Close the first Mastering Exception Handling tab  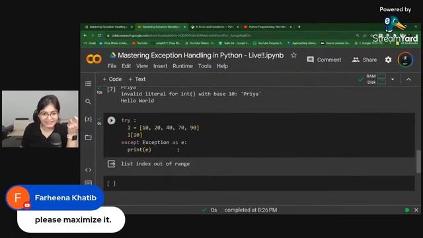point(132,27)
